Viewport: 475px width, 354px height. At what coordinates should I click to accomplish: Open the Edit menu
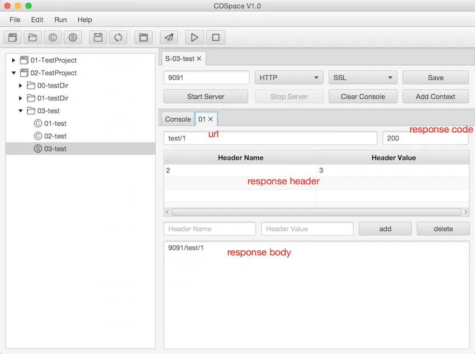click(37, 20)
